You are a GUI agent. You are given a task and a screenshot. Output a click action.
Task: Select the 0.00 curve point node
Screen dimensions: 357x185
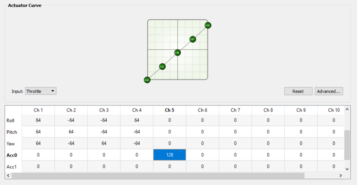coord(147,80)
